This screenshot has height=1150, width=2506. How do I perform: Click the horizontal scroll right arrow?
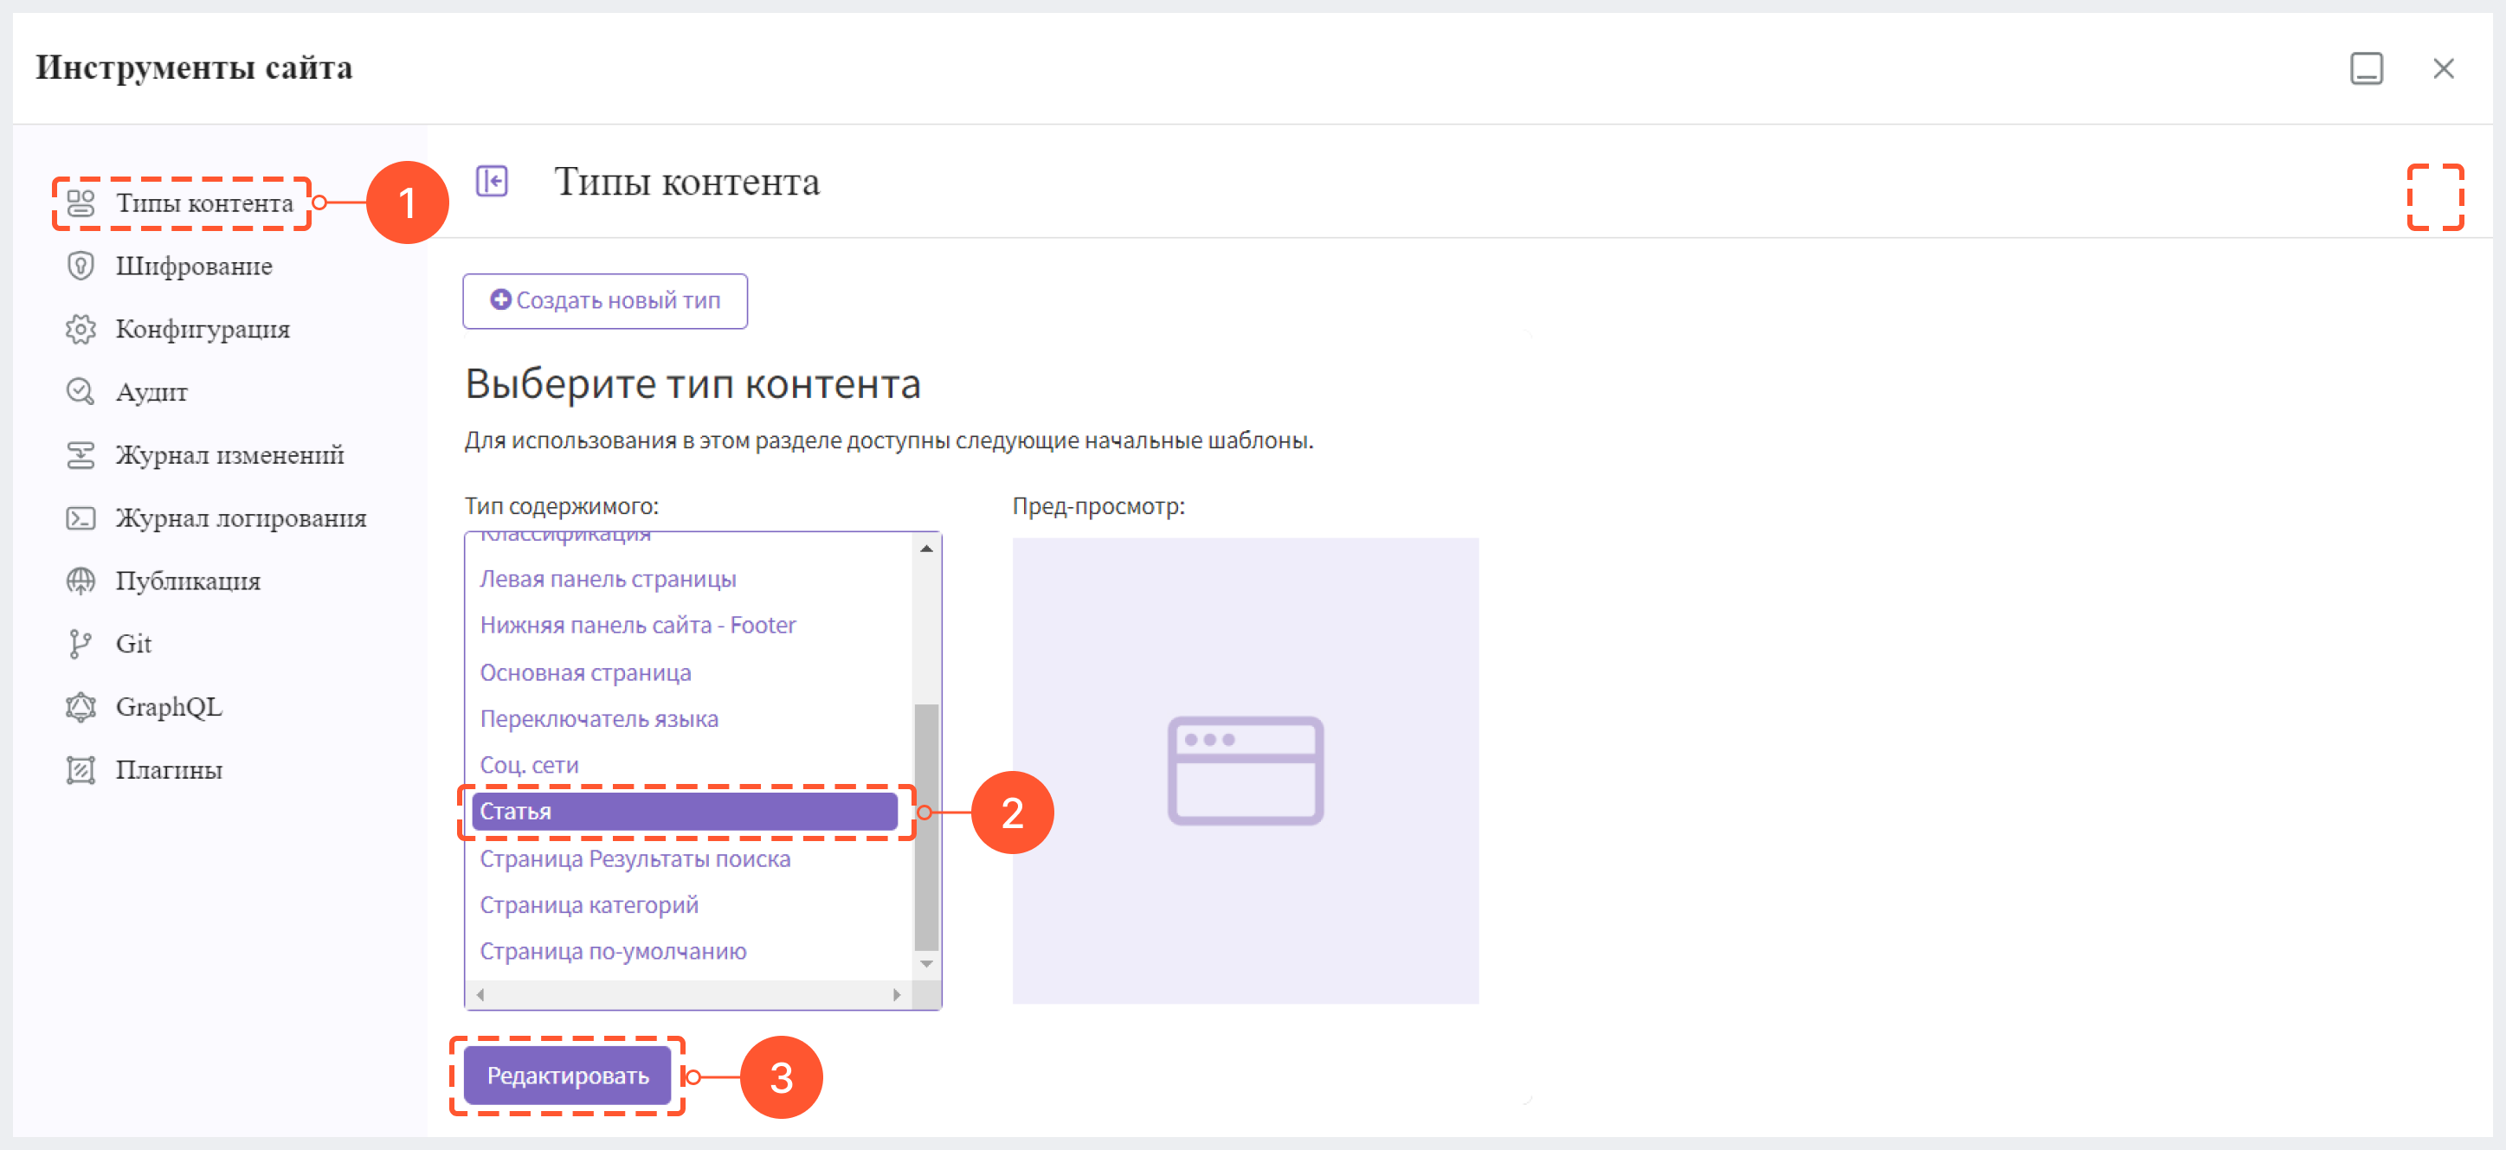pos(897,994)
